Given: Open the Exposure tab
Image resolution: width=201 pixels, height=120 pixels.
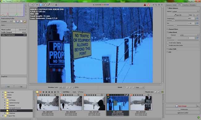Looking at the screenshot, I should pos(169,5).
